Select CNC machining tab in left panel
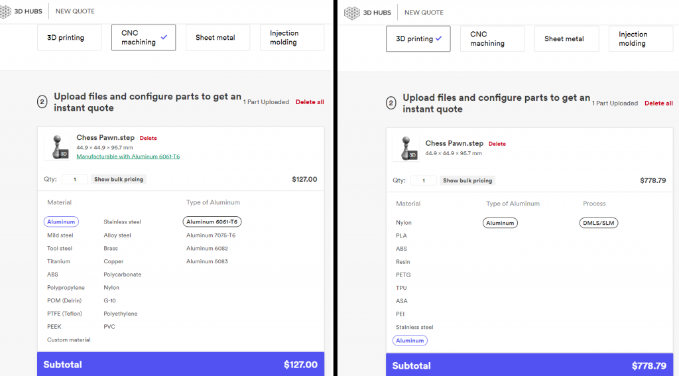Viewport: 679px width, 376px height. (143, 38)
